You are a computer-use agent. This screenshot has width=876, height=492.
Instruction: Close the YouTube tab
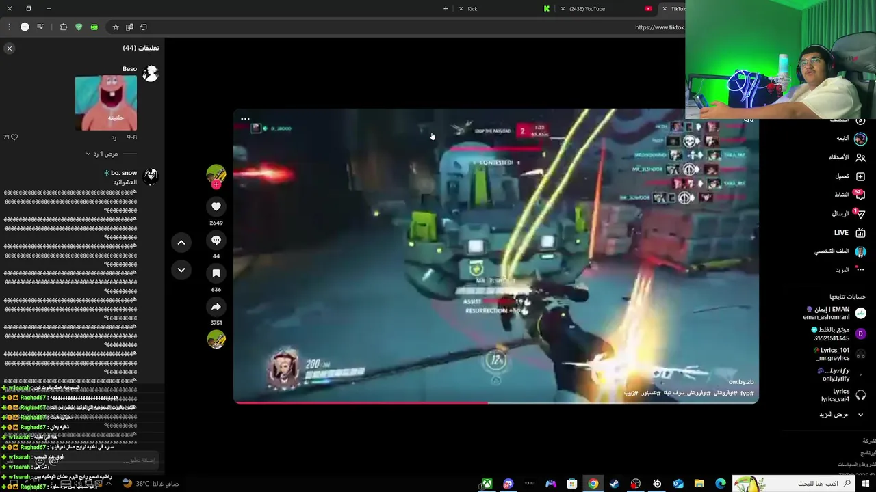point(563,9)
